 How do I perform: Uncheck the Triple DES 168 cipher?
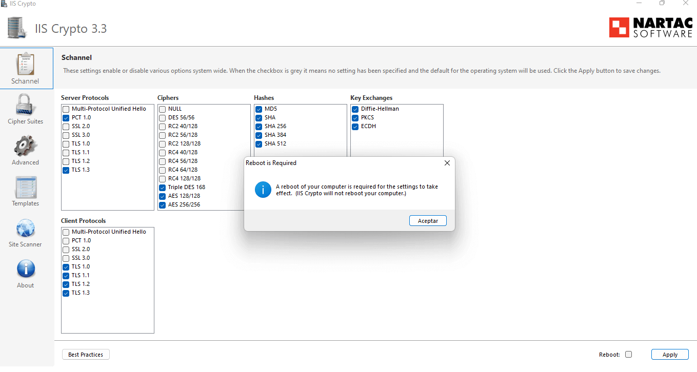pyautogui.click(x=162, y=188)
